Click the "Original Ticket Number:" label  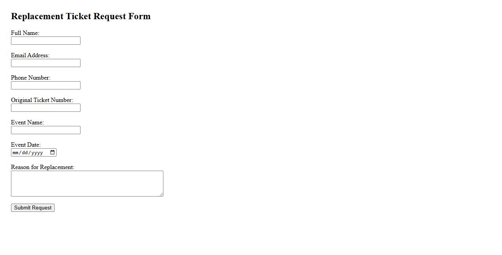click(x=42, y=100)
